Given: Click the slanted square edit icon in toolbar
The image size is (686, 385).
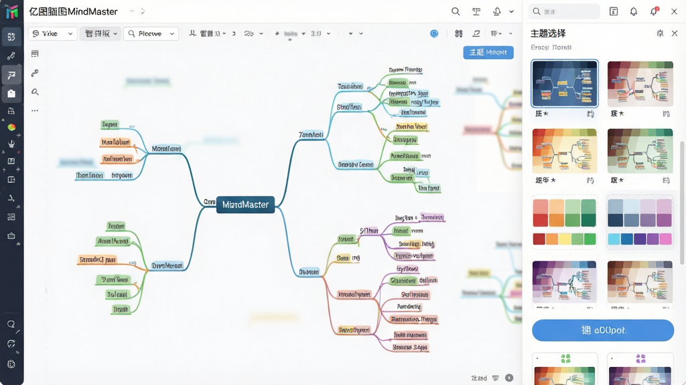Looking at the screenshot, I should [476, 33].
